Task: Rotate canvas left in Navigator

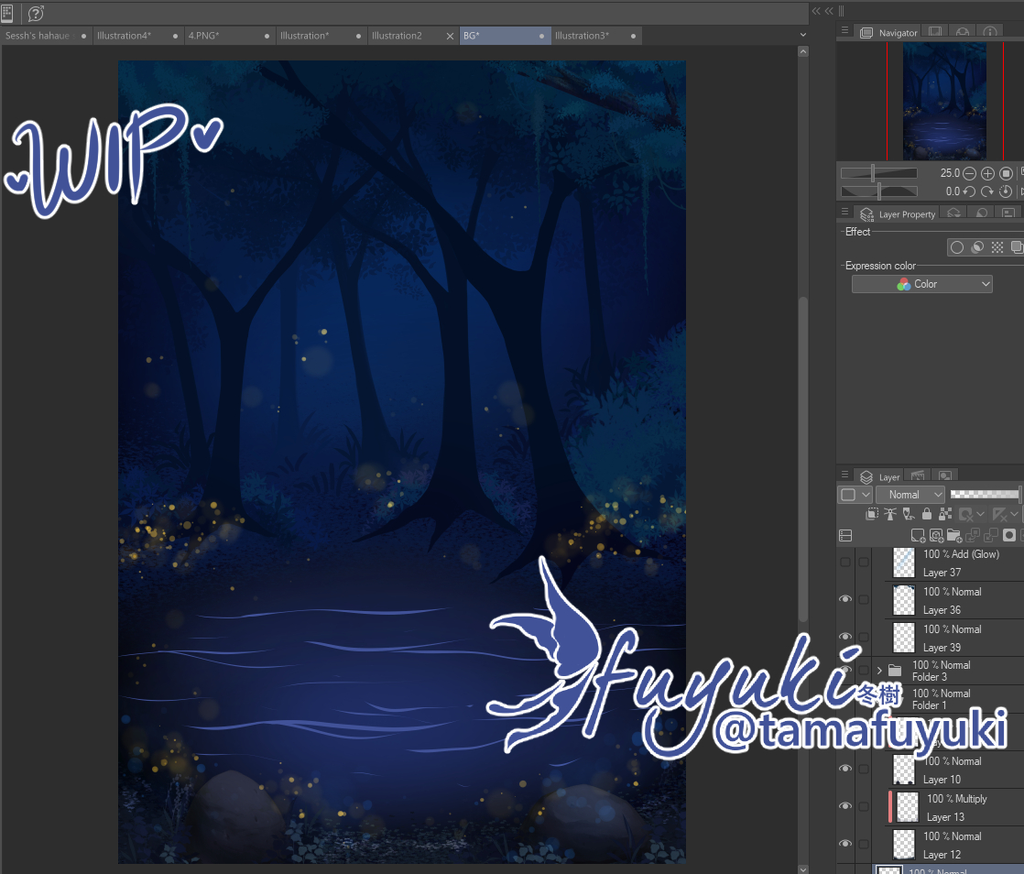Action: tap(969, 191)
